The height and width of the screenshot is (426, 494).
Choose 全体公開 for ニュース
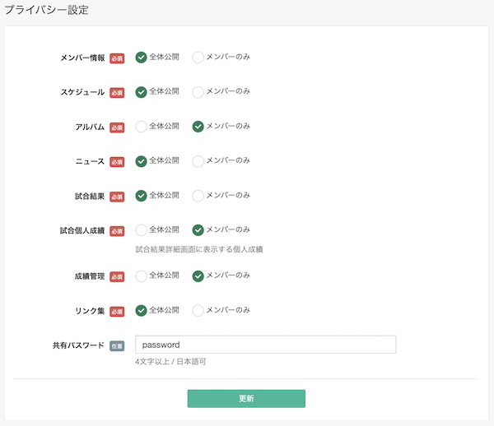pyautogui.click(x=142, y=161)
